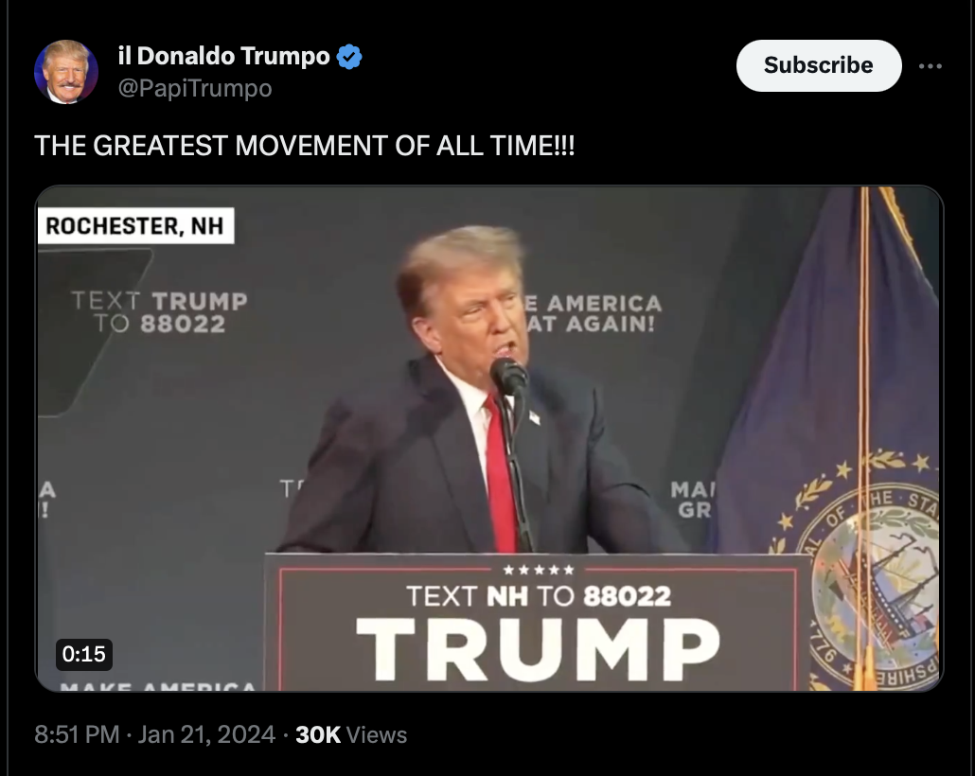Click the blue verified checkmark badge

[x=349, y=57]
